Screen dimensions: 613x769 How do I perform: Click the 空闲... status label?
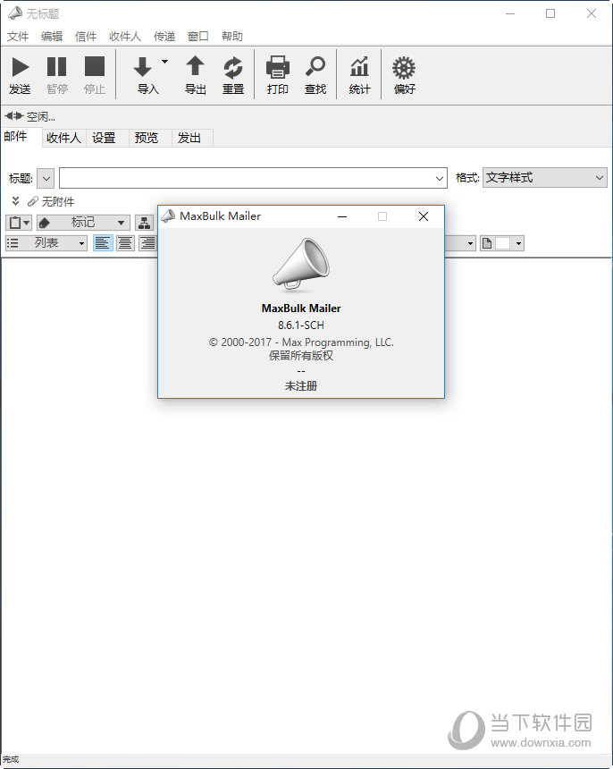(41, 117)
